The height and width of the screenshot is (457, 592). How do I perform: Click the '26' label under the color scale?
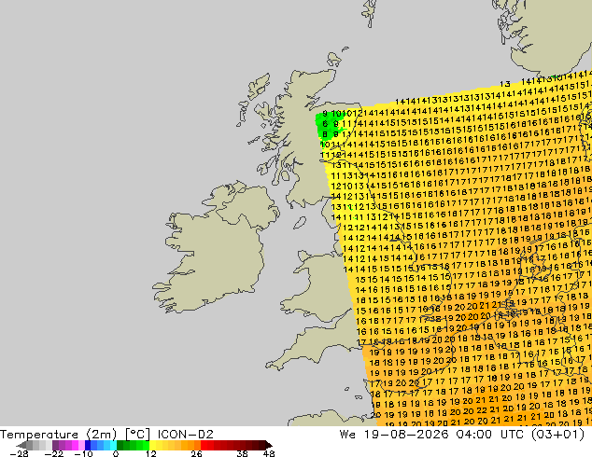(x=196, y=453)
